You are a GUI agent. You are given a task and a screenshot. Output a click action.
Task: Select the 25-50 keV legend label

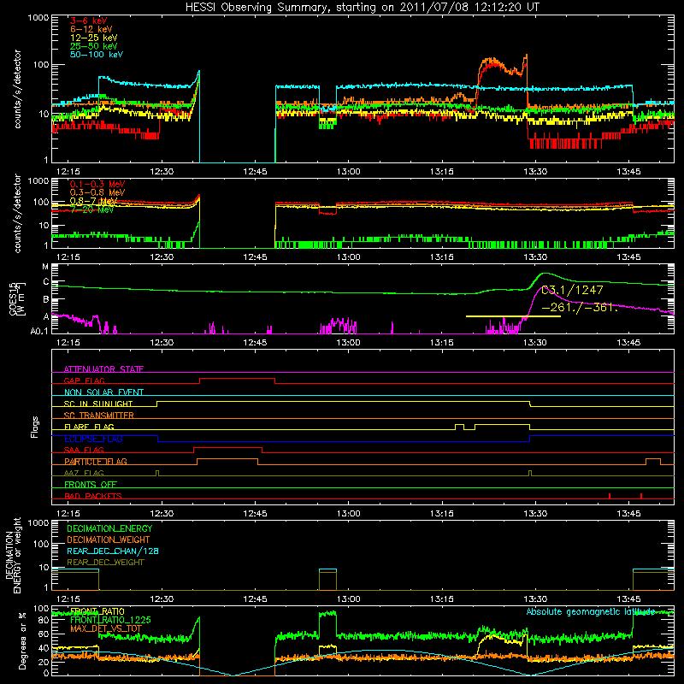tap(93, 46)
